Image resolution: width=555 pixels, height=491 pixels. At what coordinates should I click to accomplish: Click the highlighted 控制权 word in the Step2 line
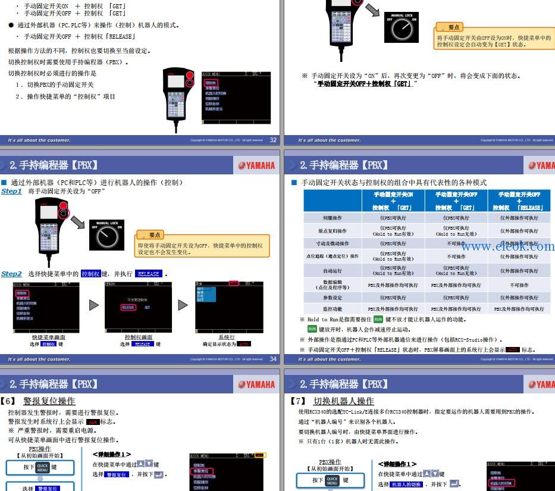tap(91, 274)
